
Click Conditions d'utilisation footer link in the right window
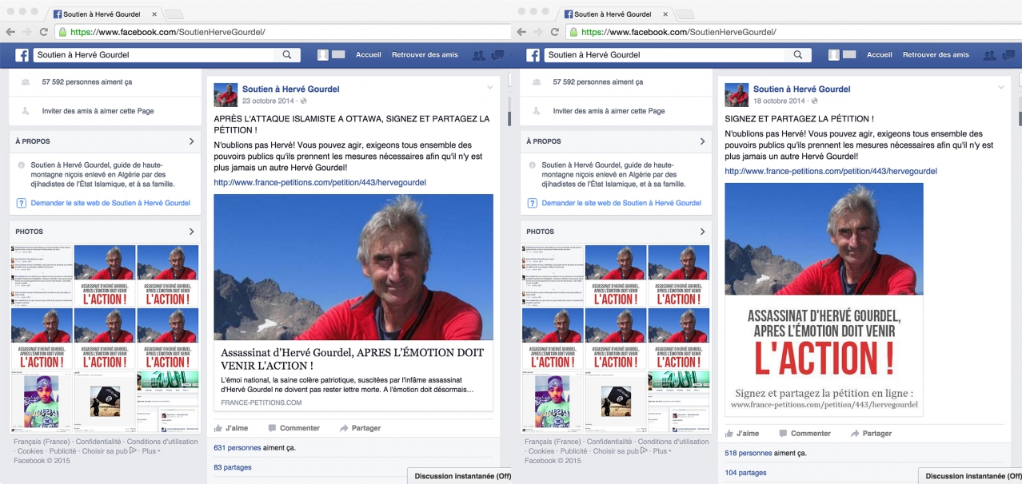[x=673, y=442]
